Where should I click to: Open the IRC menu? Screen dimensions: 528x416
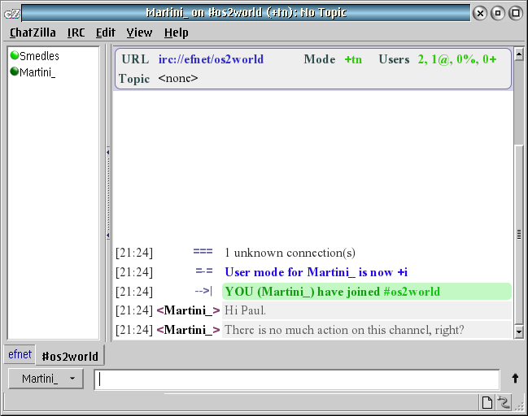pos(76,32)
